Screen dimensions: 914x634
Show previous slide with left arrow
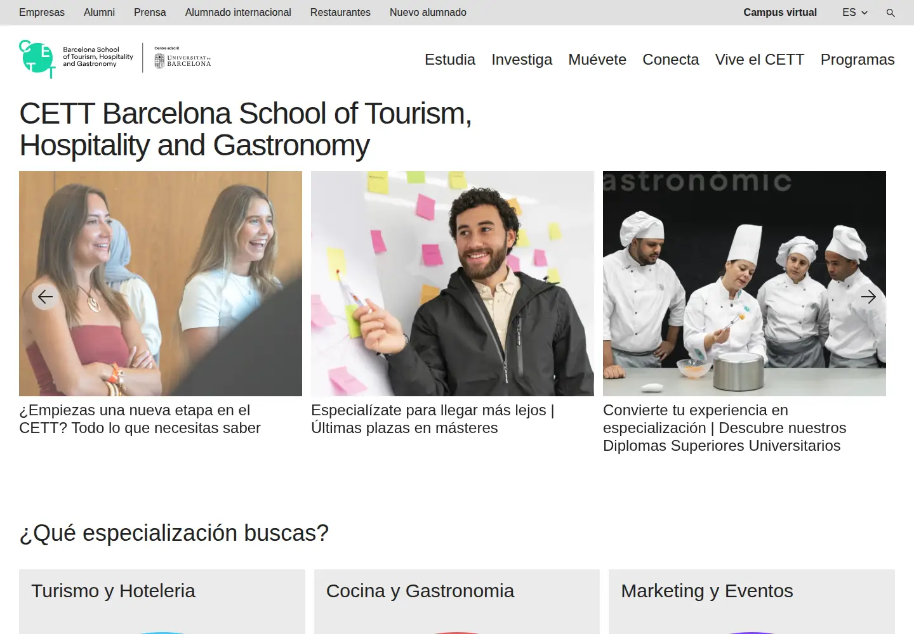point(46,296)
